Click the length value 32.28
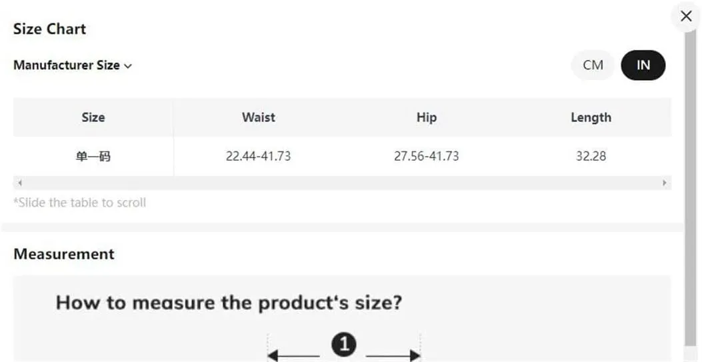This screenshot has height=362, width=702. (x=591, y=156)
